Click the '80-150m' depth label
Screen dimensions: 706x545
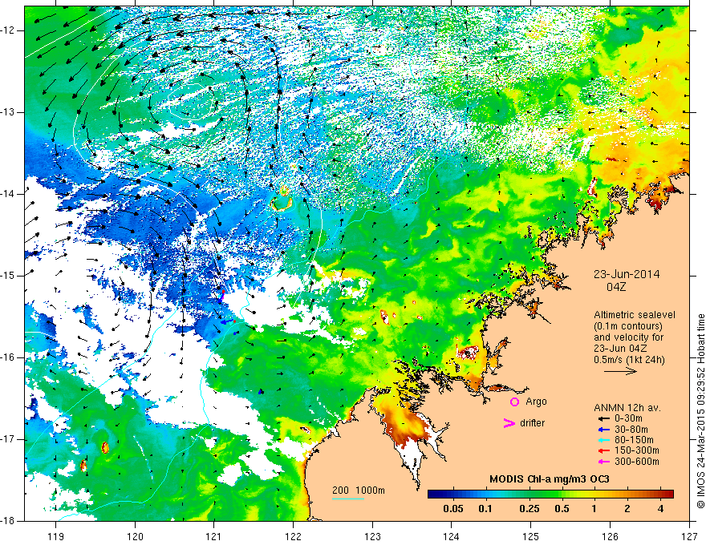pos(634,440)
